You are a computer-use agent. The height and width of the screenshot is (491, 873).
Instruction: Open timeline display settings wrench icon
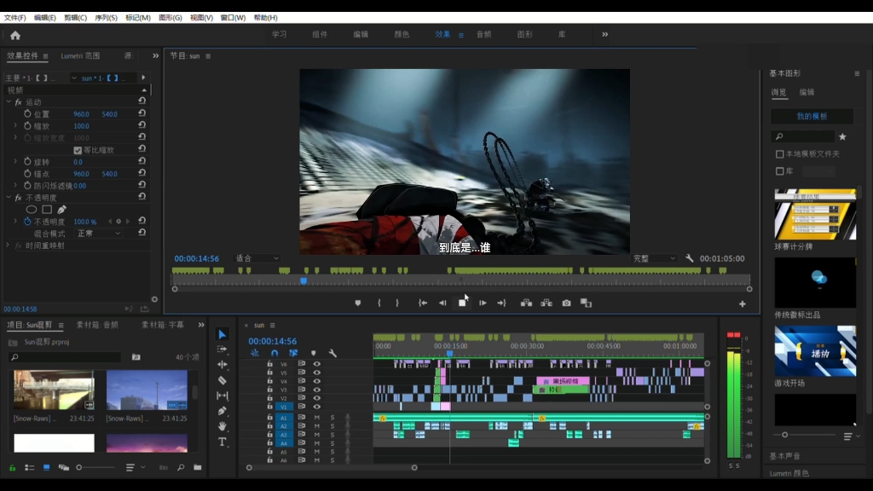coord(332,353)
